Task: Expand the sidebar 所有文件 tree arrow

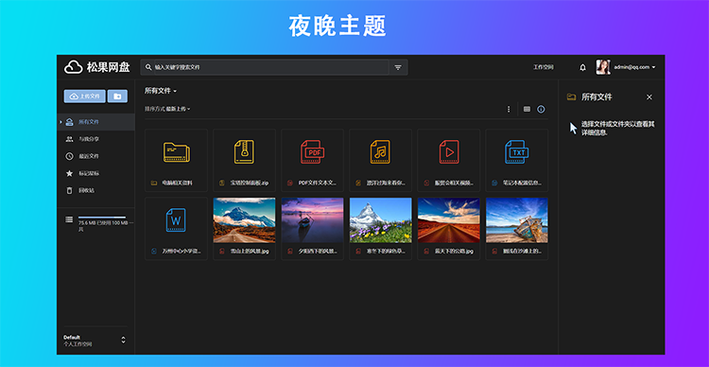Action: 61,122
